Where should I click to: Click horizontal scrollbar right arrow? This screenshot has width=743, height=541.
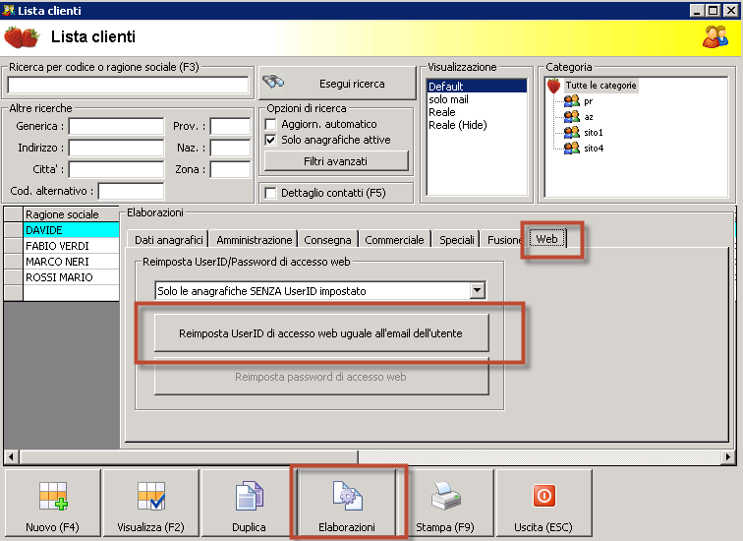click(728, 456)
